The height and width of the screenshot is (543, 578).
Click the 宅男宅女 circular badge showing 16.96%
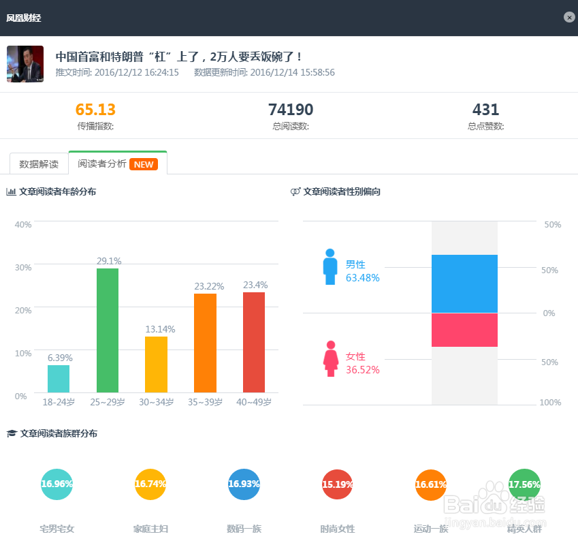pyautogui.click(x=57, y=484)
